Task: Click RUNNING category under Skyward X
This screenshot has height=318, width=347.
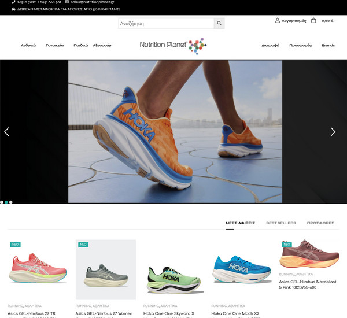Action: [x=151, y=306]
